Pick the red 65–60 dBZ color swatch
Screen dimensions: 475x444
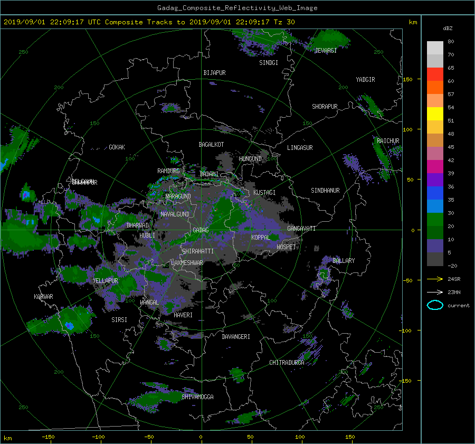tap(435, 74)
